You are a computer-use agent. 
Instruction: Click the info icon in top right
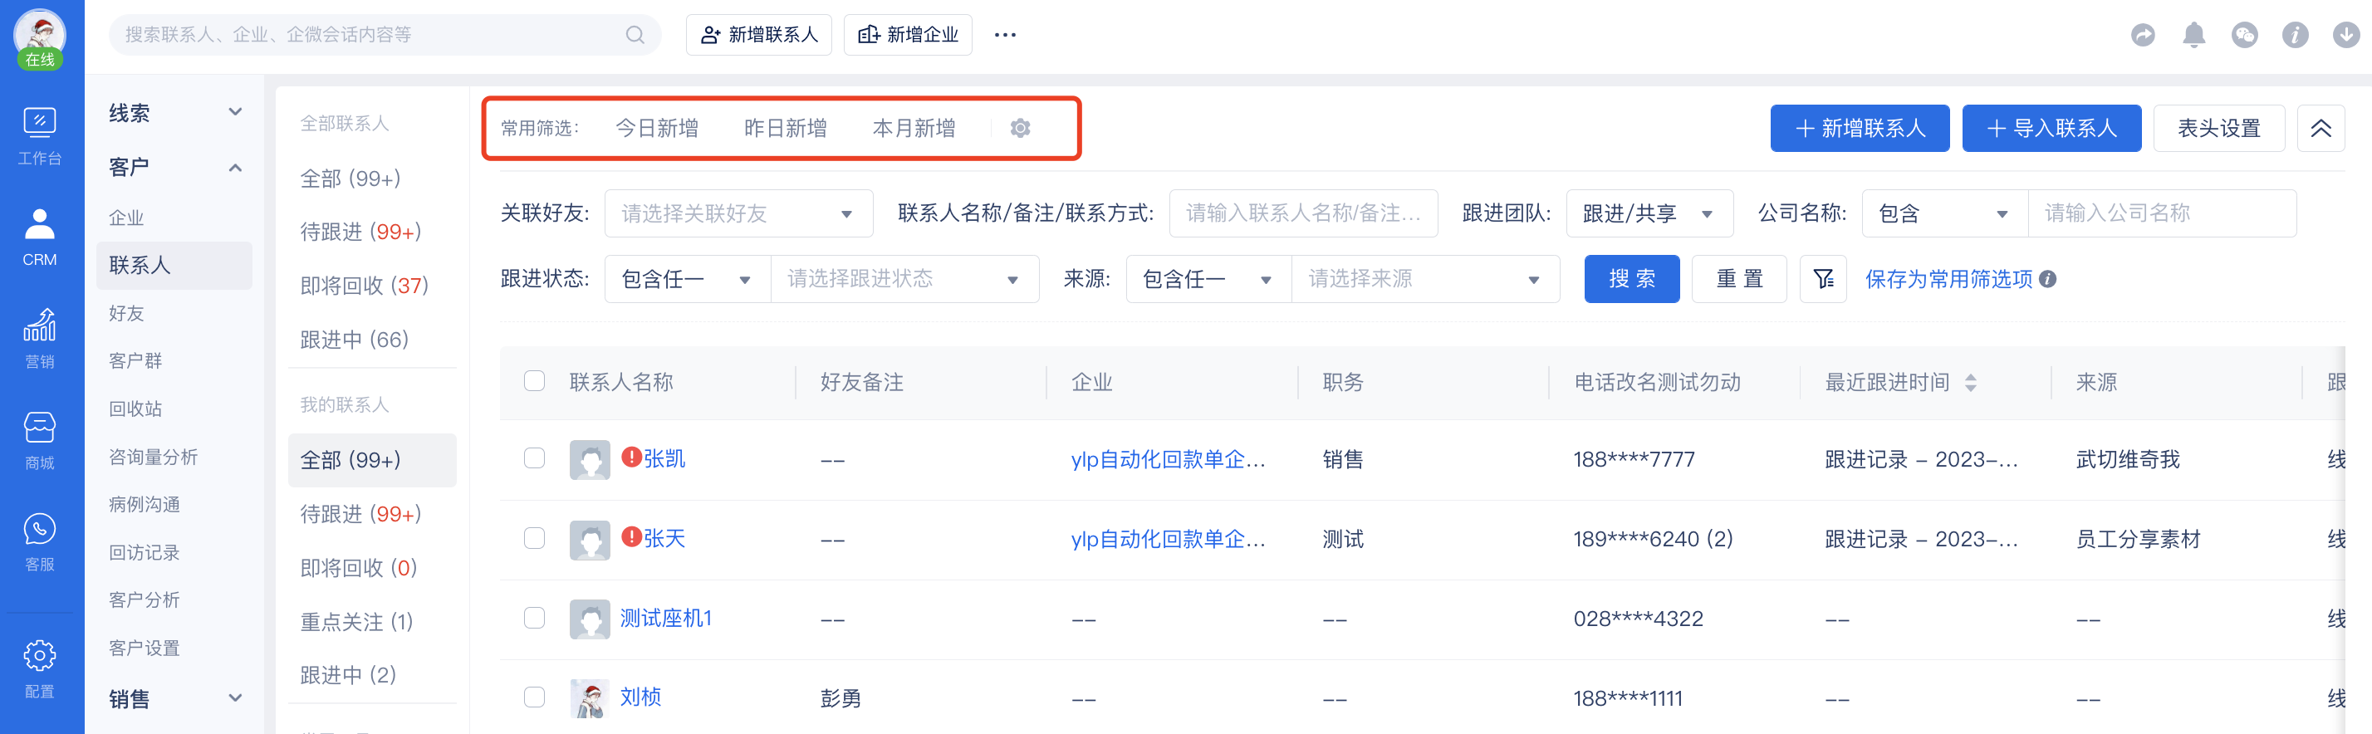tap(2295, 35)
